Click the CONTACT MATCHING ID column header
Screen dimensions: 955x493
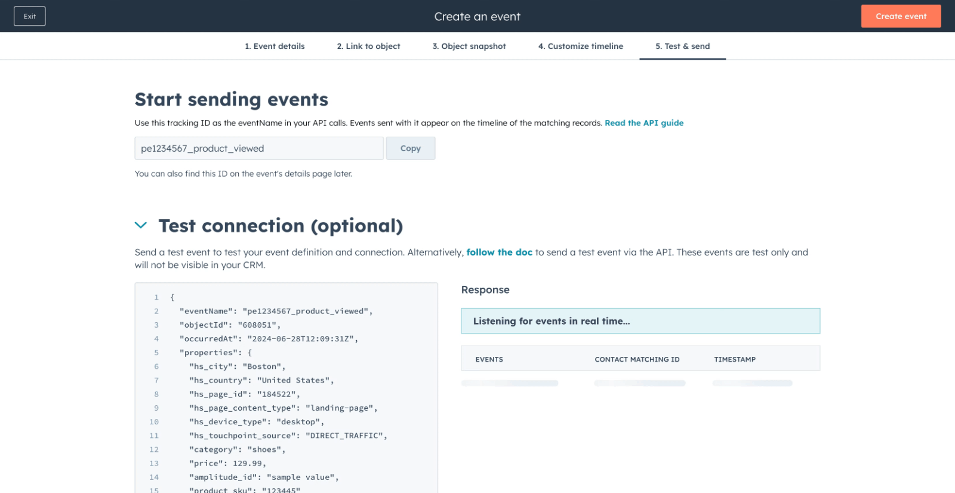click(637, 359)
